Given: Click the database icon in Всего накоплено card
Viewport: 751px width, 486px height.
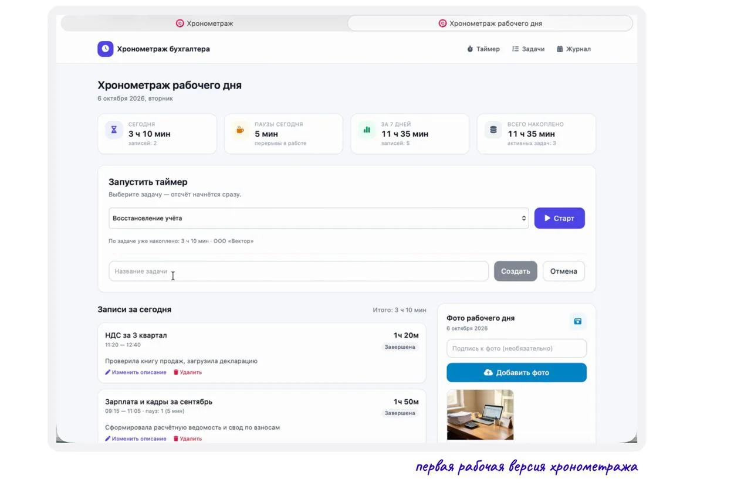Looking at the screenshot, I should [x=493, y=130].
